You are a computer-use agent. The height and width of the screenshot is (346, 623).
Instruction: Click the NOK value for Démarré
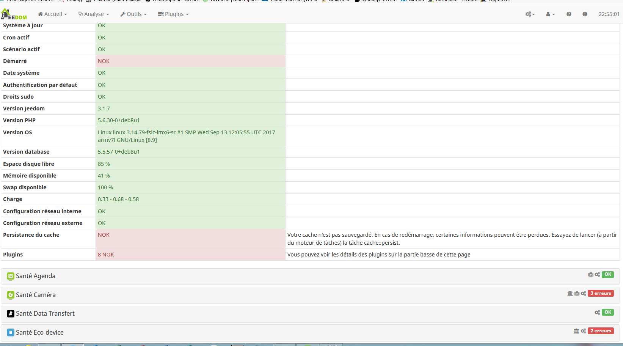point(104,61)
